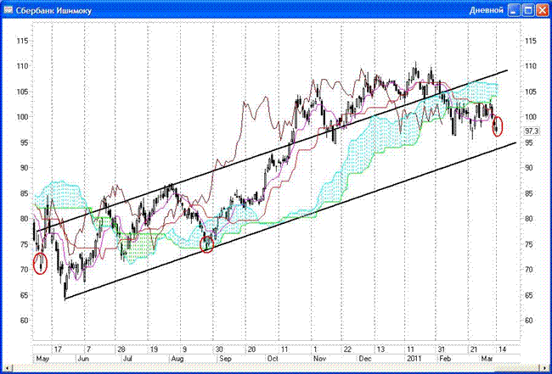Click the current price label 97.3
This screenshot has width=552, height=374.
tap(532, 131)
